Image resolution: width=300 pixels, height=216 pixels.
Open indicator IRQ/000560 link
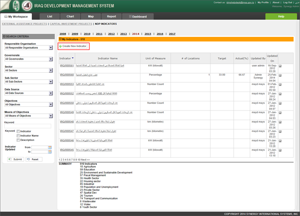pos(67,75)
